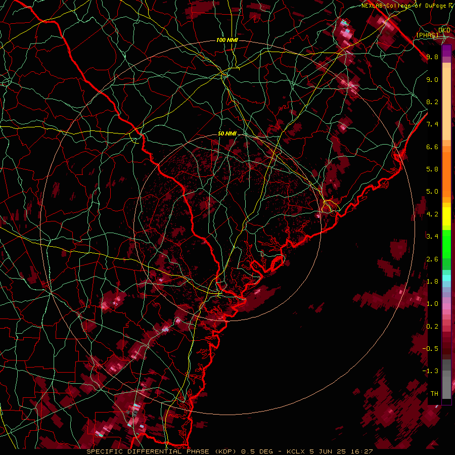
Task: Pick the dark orange color bar segment
Action: click(x=446, y=174)
